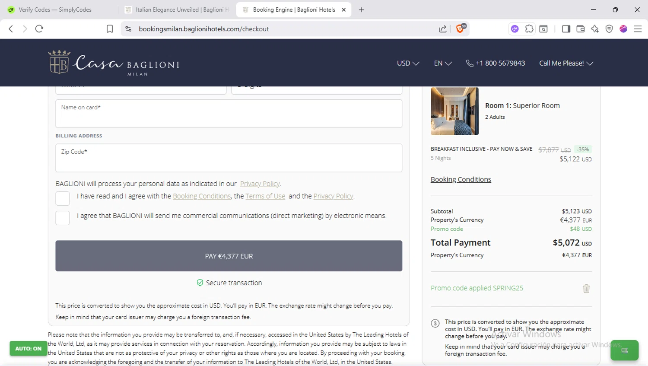Click the secure transaction shield icon
This screenshot has height=366, width=648.
tap(200, 283)
